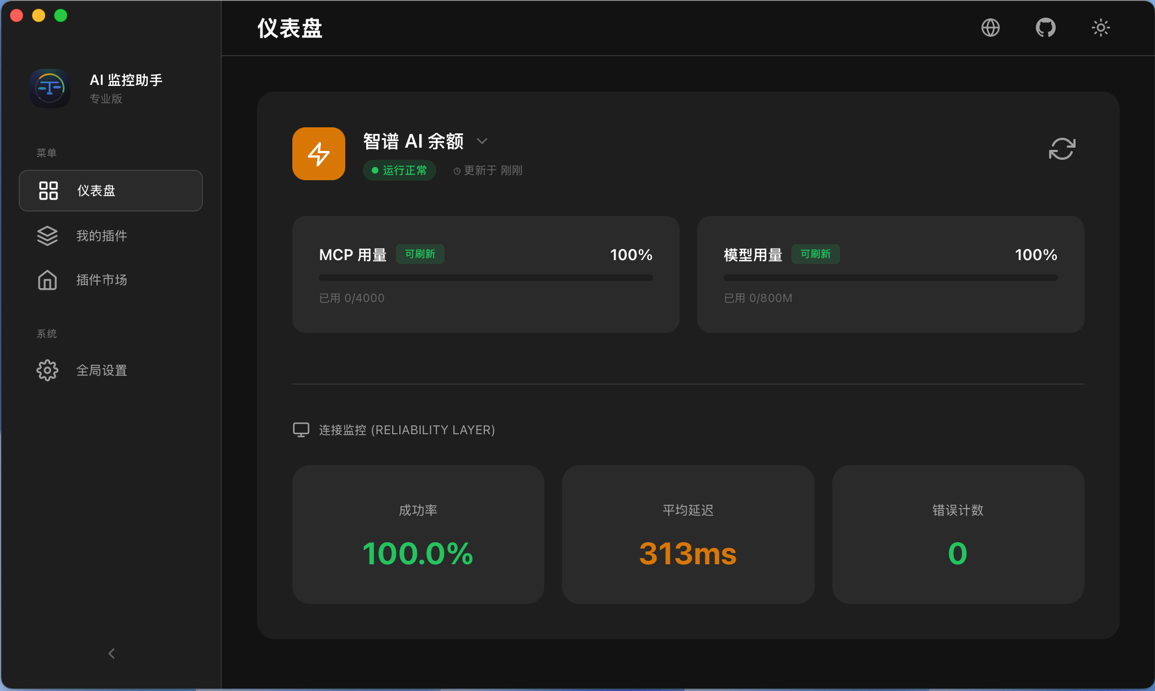The image size is (1155, 691).
Task: Click the 可刷新 badge next to MCP 用量
Action: [420, 254]
